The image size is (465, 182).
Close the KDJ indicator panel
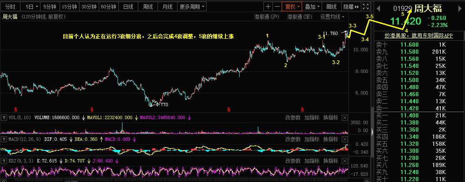[x=345, y=161]
